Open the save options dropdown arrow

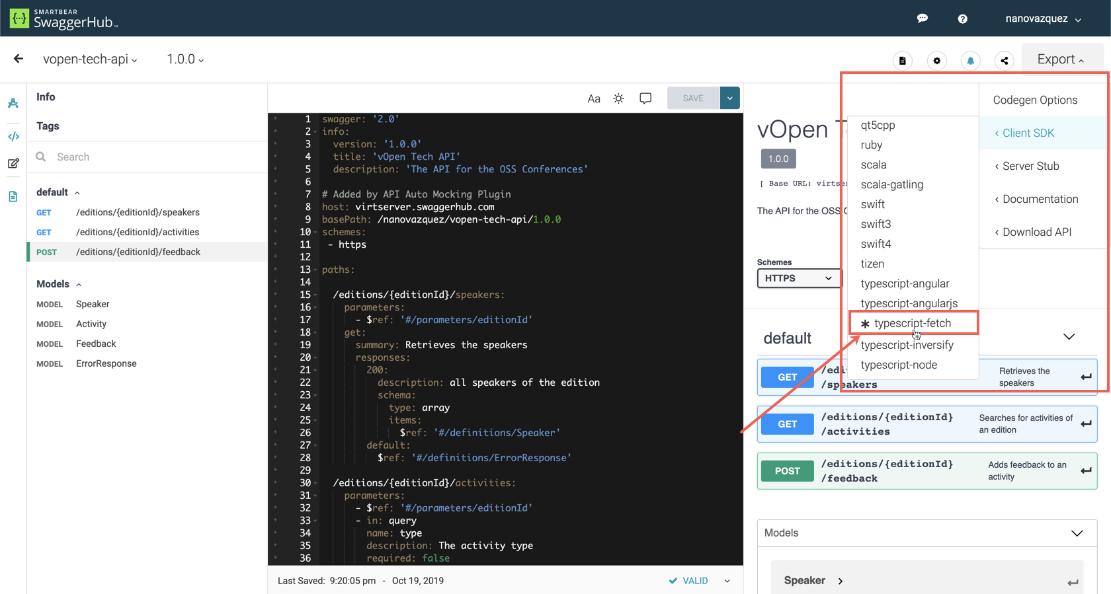[x=729, y=98]
